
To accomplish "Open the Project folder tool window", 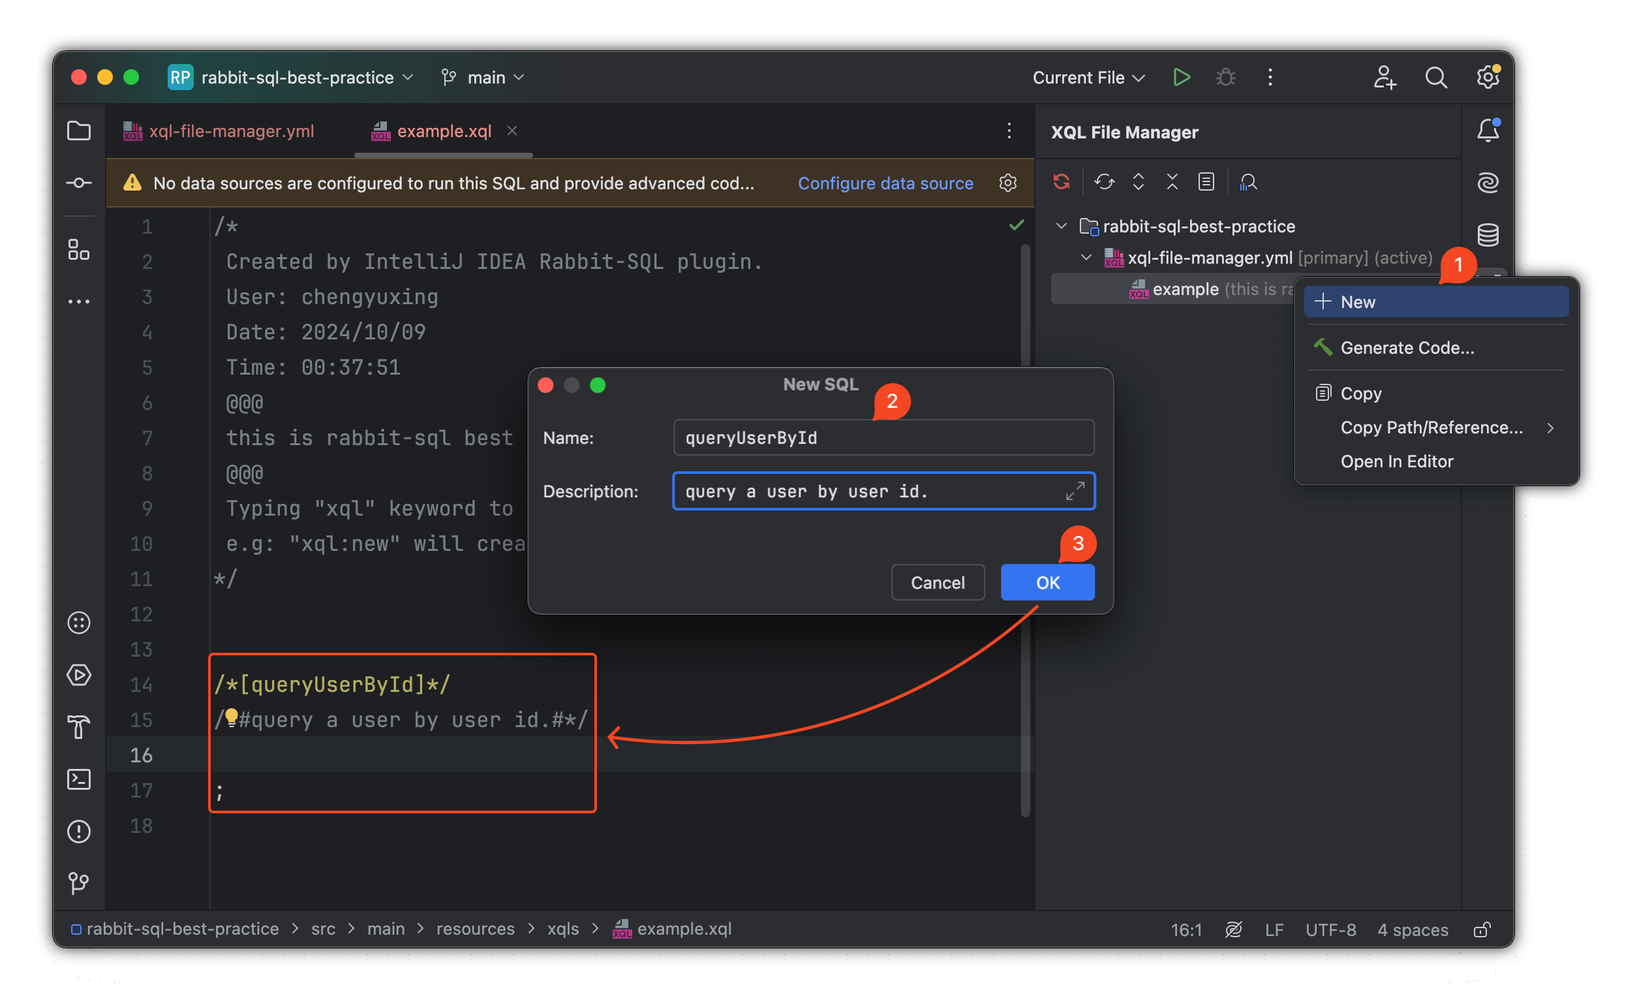I will (x=79, y=131).
